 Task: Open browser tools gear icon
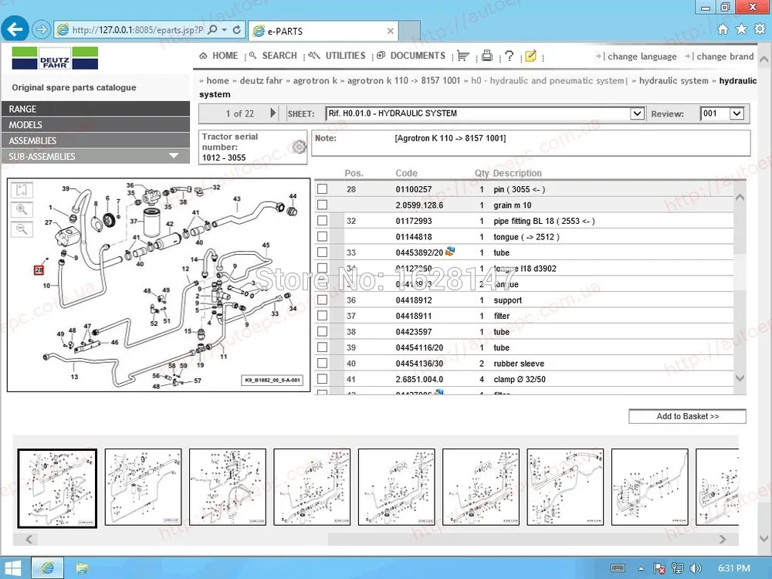[x=760, y=29]
